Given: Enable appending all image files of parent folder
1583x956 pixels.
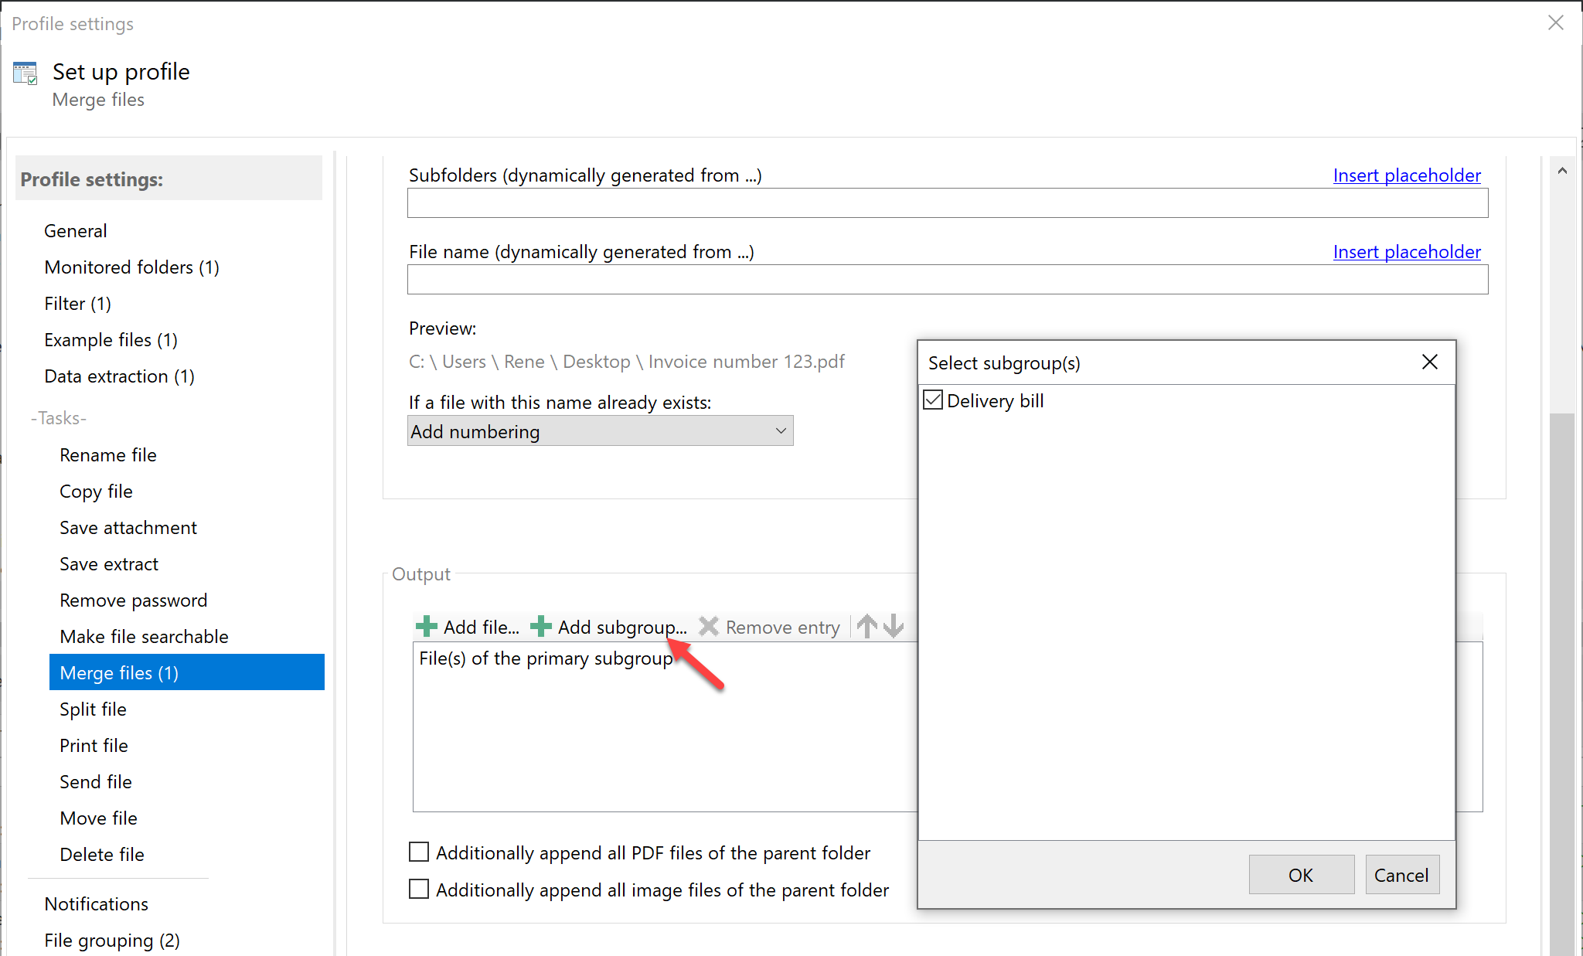Looking at the screenshot, I should tap(419, 890).
